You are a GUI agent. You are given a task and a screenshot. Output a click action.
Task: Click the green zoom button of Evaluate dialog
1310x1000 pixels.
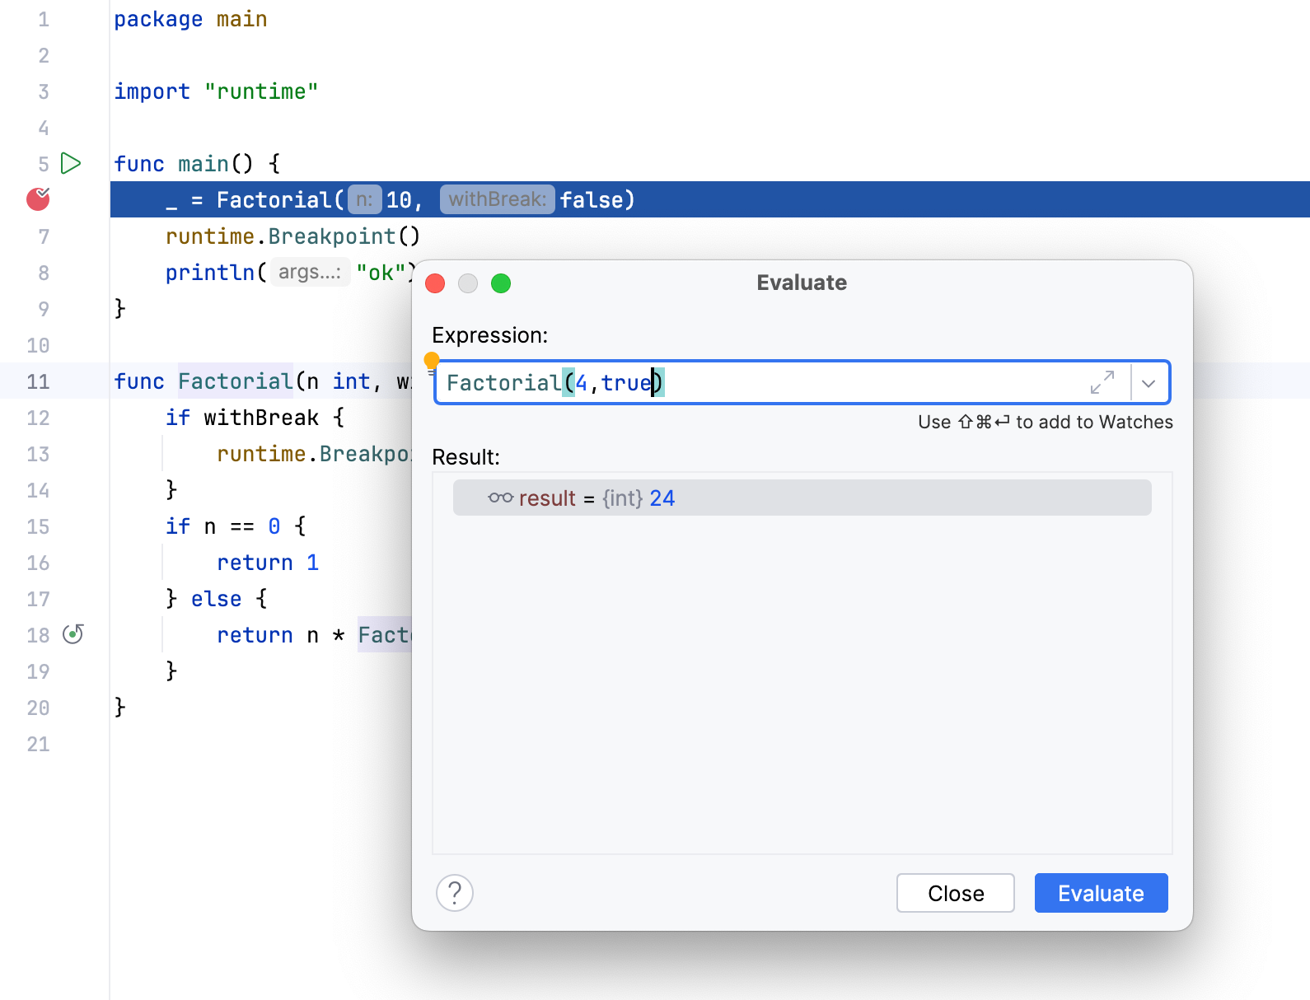pyautogui.click(x=501, y=283)
